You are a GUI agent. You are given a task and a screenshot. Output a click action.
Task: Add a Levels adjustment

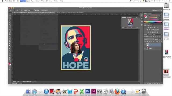150,27
